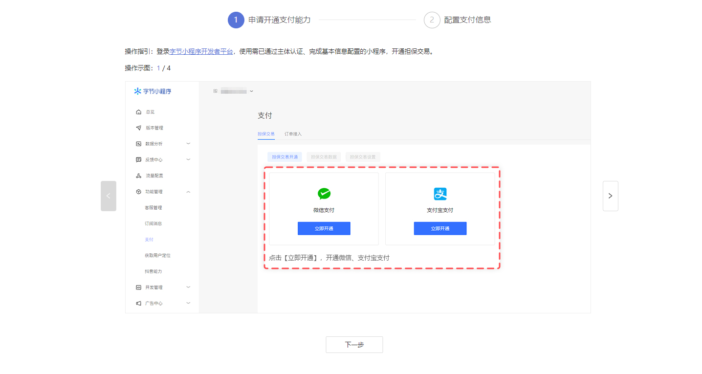
Task: Collapse the 功能管理 section chevron
Action: coord(188,192)
